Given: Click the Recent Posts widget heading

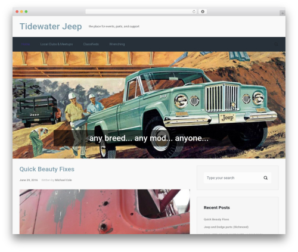Looking at the screenshot, I should click(217, 208).
